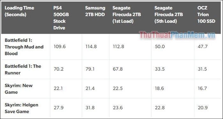Viewport: 223px width, 119px height.
Task: Select the 33.5 value cell
Action: click(160, 69)
